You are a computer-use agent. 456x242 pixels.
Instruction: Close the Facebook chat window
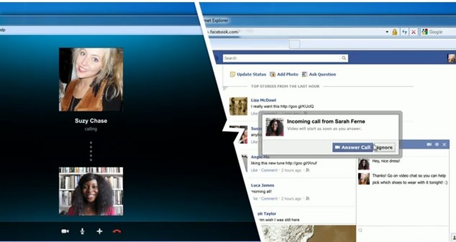tap(444, 144)
